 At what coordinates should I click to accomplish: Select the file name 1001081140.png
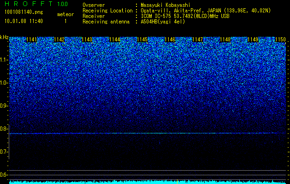(24, 12)
